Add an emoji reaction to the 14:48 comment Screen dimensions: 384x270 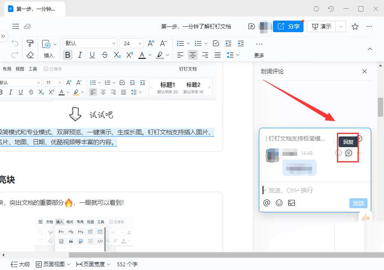(x=338, y=153)
